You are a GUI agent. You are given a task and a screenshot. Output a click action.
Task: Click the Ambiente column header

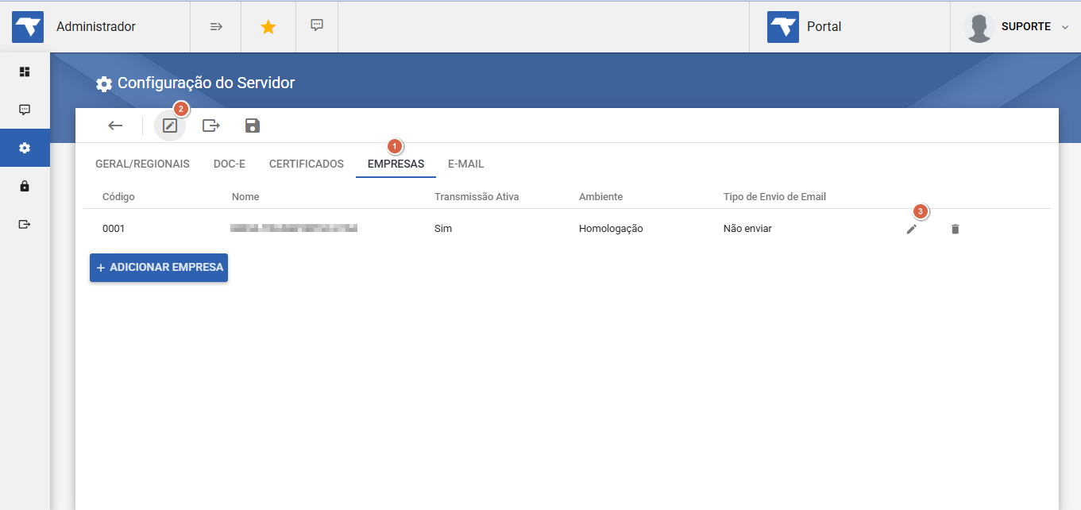pos(600,196)
